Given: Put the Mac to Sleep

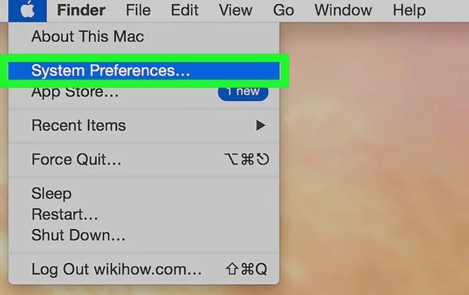Looking at the screenshot, I should tap(144, 193).
